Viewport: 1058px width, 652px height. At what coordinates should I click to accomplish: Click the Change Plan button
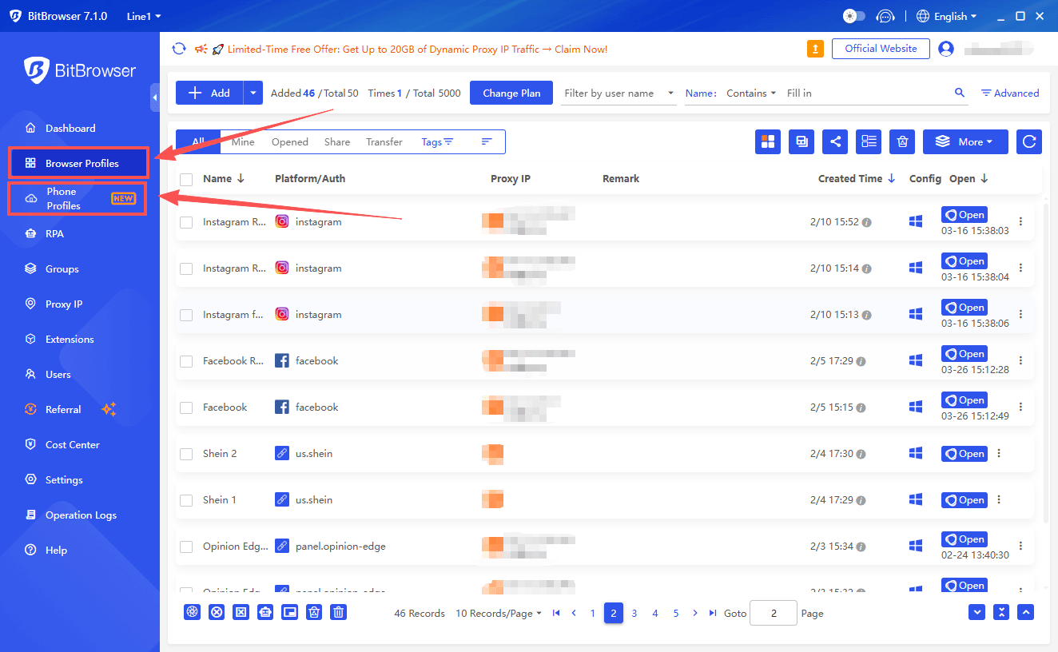[511, 92]
